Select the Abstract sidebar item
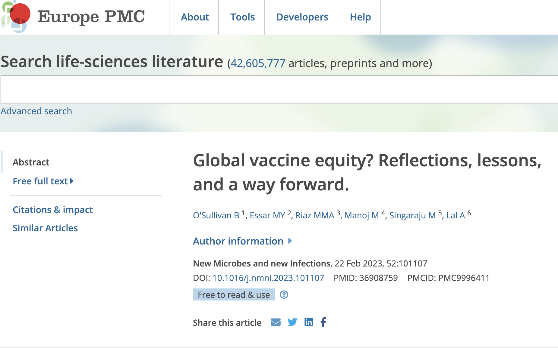This screenshot has width=558, height=348. tap(31, 162)
